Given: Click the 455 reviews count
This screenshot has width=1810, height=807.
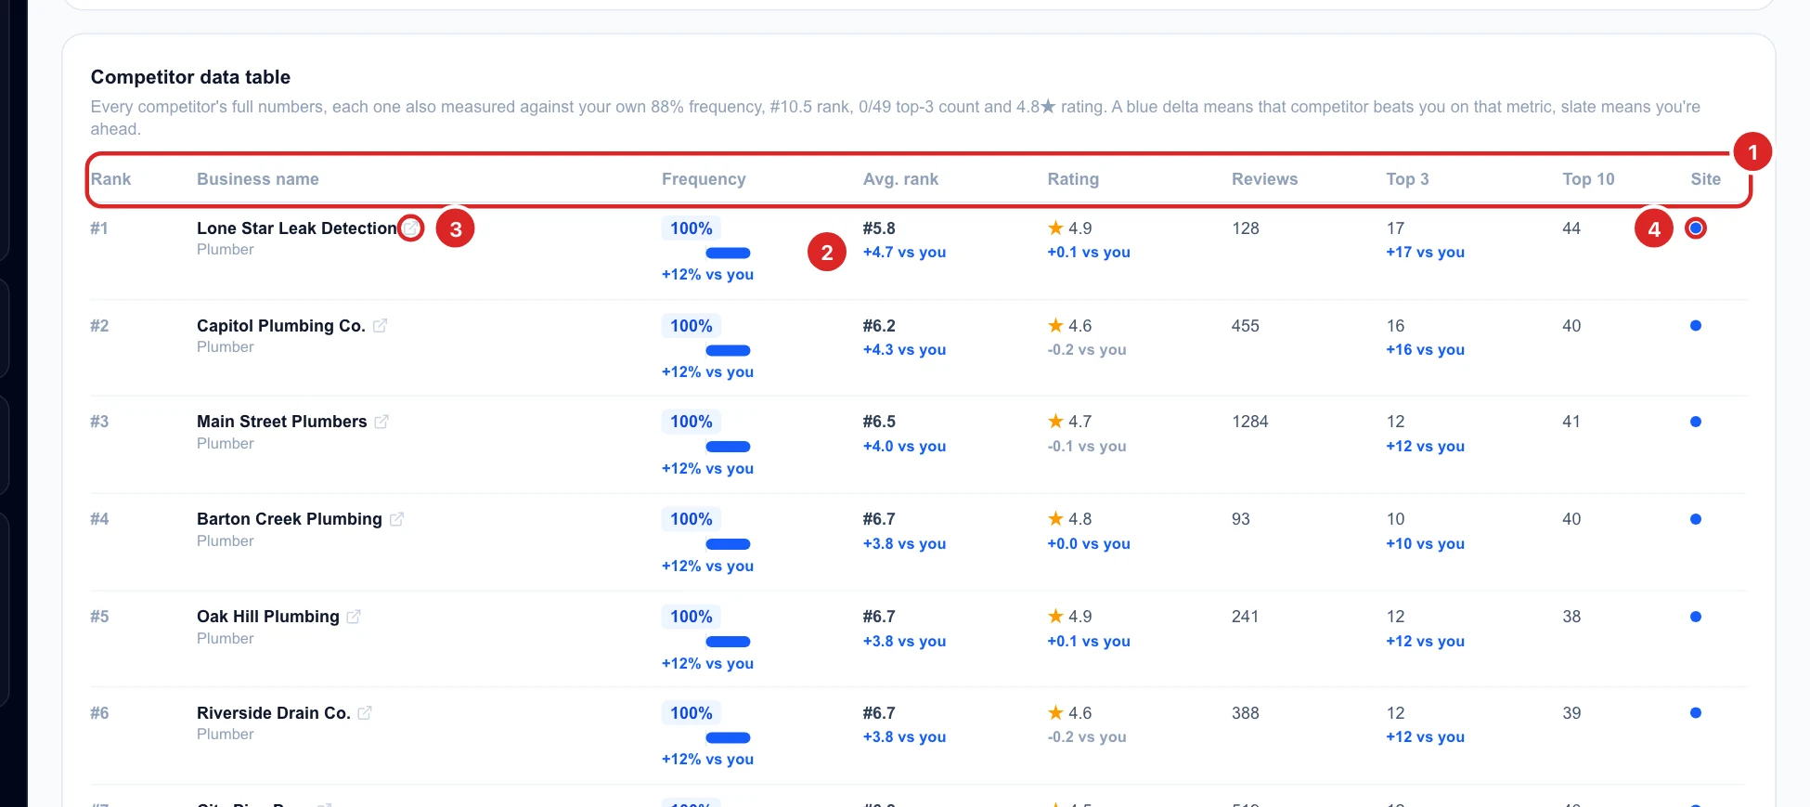Looking at the screenshot, I should pos(1246,326).
